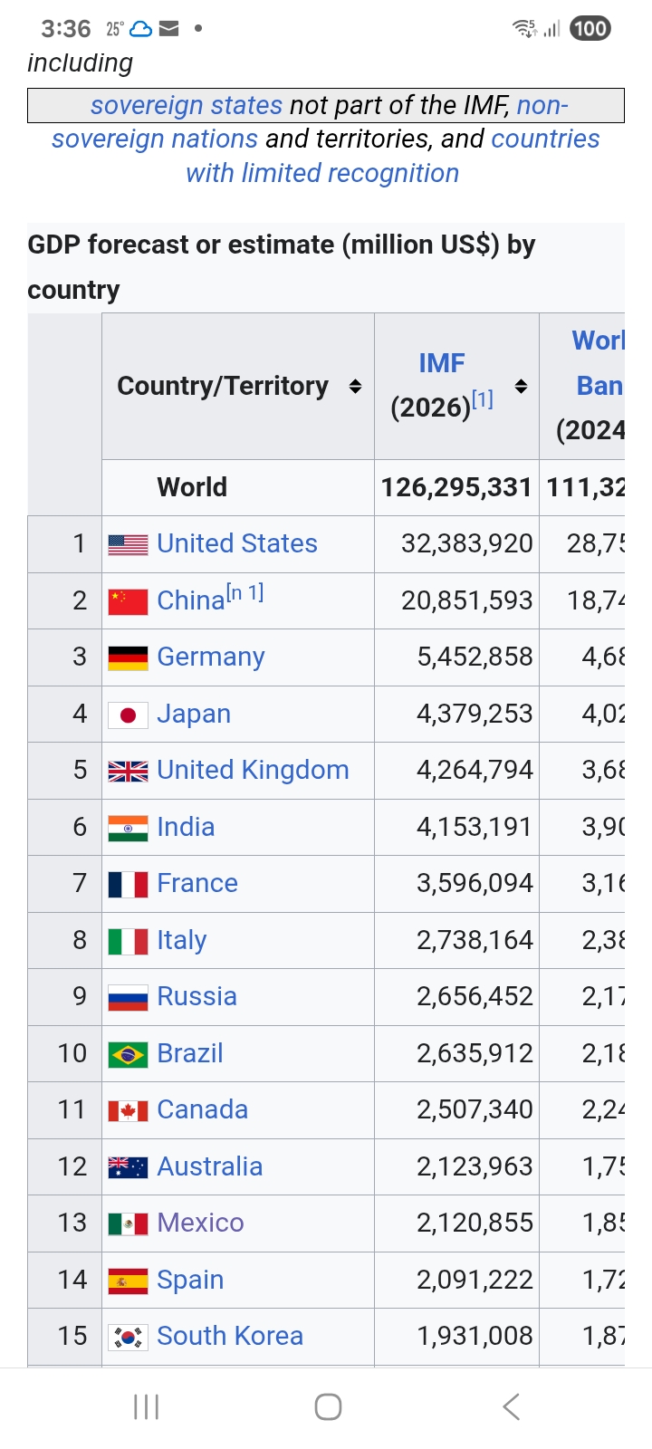Tap the Mexico flag icon
Viewport: 652px width, 1449px height.
tap(128, 1223)
